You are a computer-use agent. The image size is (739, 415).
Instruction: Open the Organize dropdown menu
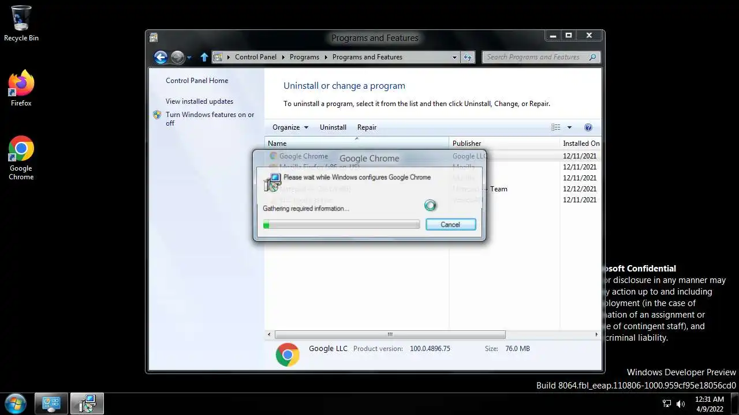[290, 127]
